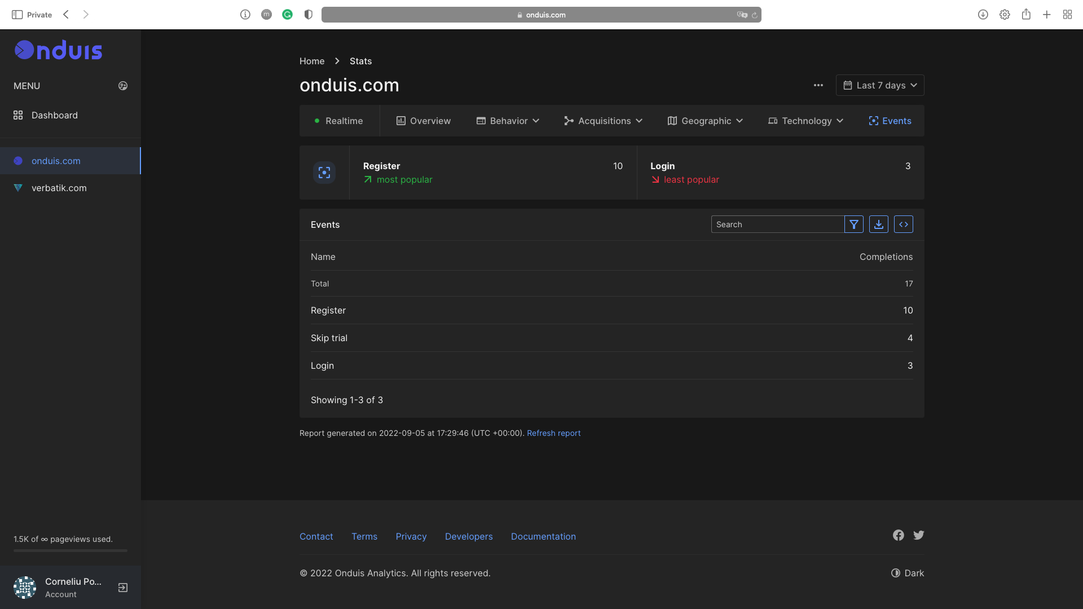The image size is (1083, 609).
Task: Click the Name column header
Action: pos(323,257)
